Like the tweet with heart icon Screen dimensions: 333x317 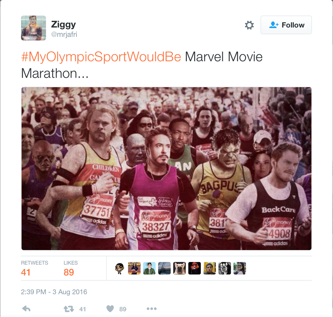pos(110,309)
